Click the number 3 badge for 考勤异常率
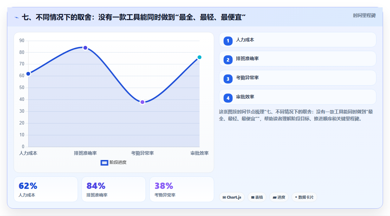This screenshot has height=216, width=390. click(x=228, y=79)
